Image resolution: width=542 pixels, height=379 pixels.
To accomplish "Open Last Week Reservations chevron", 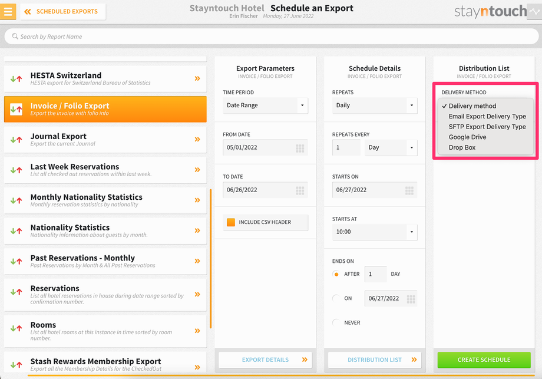I will 197,170.
